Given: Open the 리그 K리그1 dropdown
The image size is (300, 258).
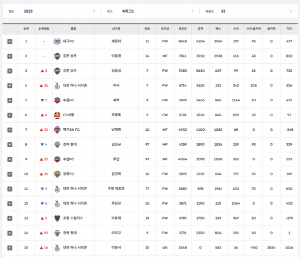Looking at the screenshot, I should [150, 11].
